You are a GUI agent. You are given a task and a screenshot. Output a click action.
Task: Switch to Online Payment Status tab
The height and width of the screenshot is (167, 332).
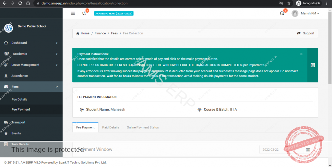pyautogui.click(x=143, y=127)
